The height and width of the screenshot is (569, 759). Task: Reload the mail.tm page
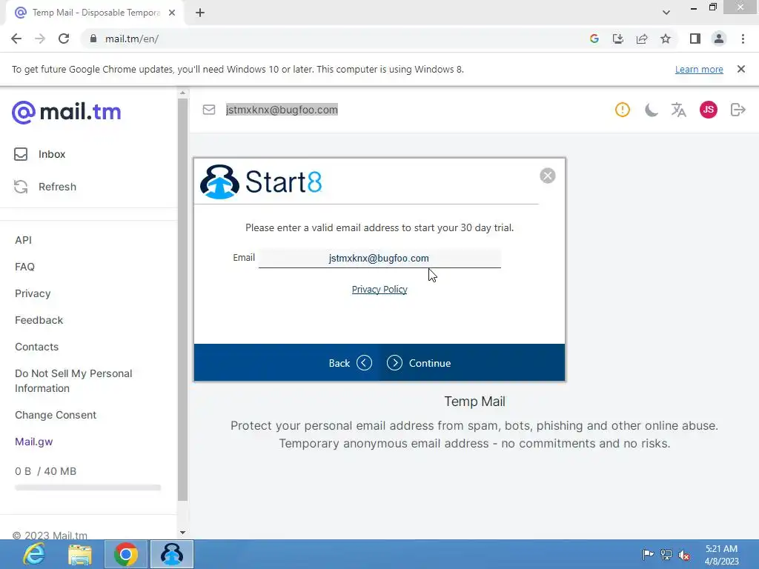pyautogui.click(x=64, y=39)
